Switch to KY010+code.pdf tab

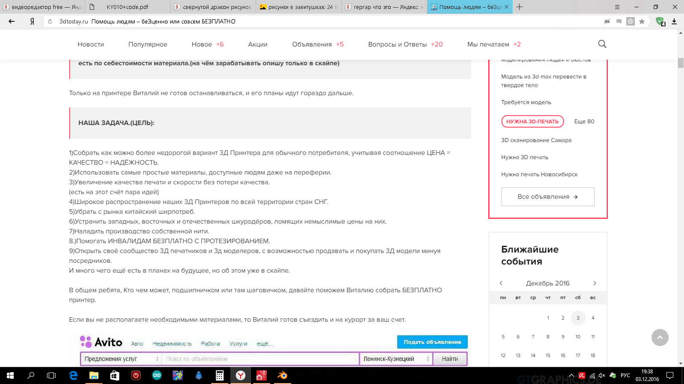point(127,7)
